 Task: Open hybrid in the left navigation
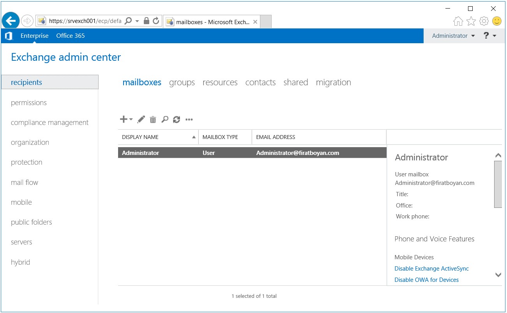(20, 262)
